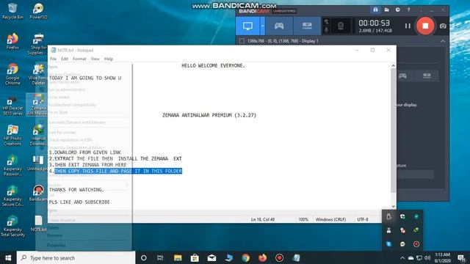
Task: Open Notepad Format menu
Action: point(79,59)
